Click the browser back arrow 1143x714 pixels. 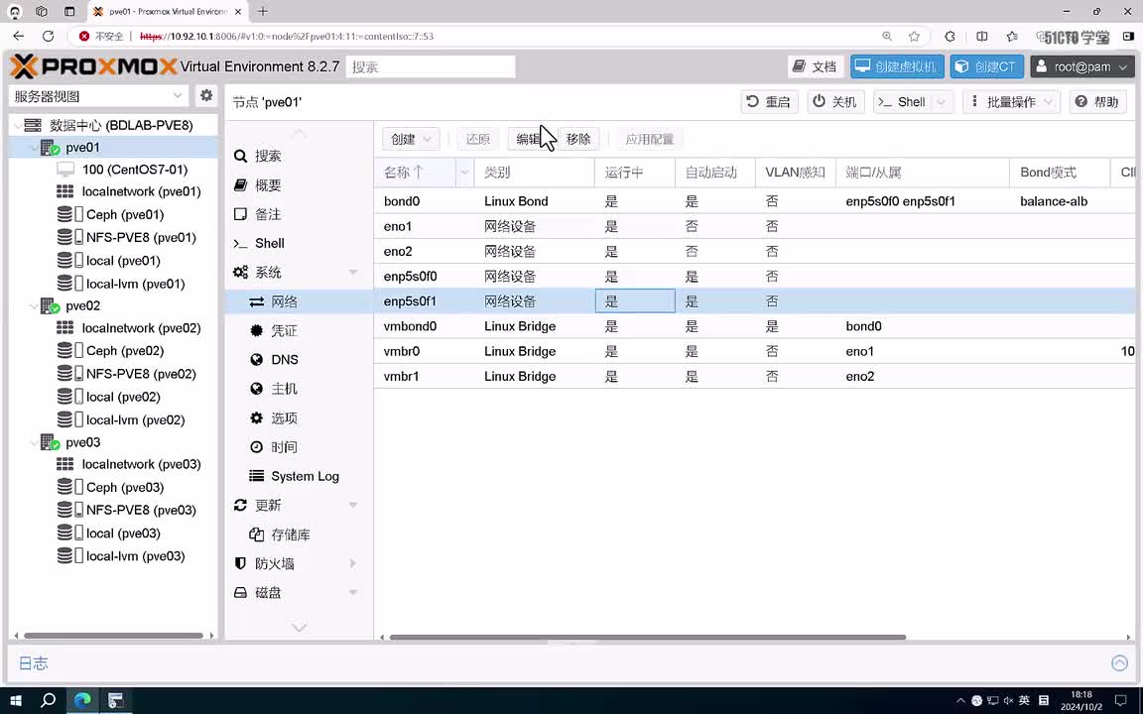click(18, 36)
